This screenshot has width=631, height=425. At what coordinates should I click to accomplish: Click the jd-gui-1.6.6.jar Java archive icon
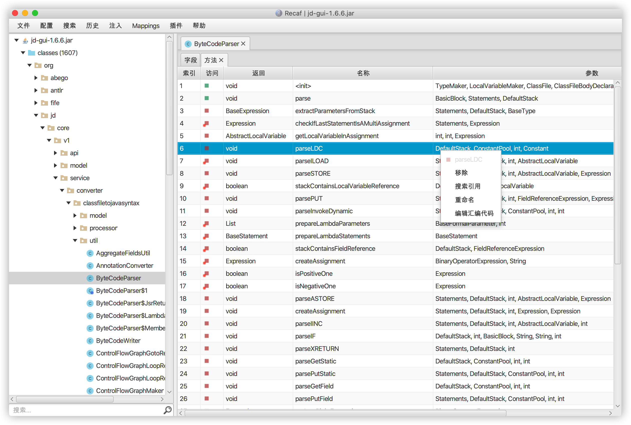tap(25, 40)
